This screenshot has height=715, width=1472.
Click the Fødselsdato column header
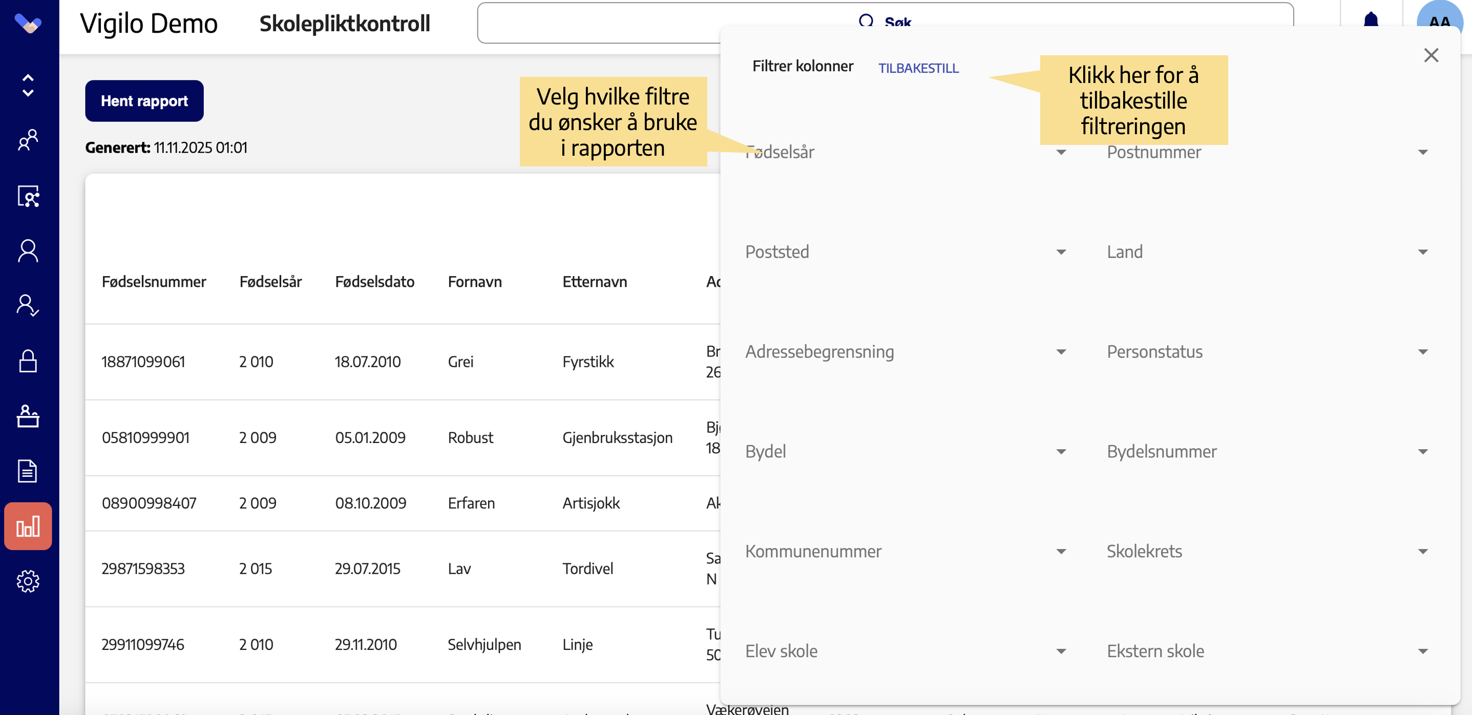point(374,281)
